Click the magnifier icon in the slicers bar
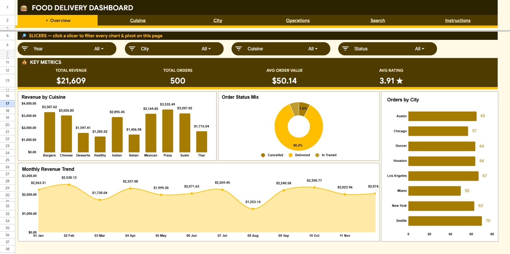This screenshot has height=254, width=510. point(24,36)
